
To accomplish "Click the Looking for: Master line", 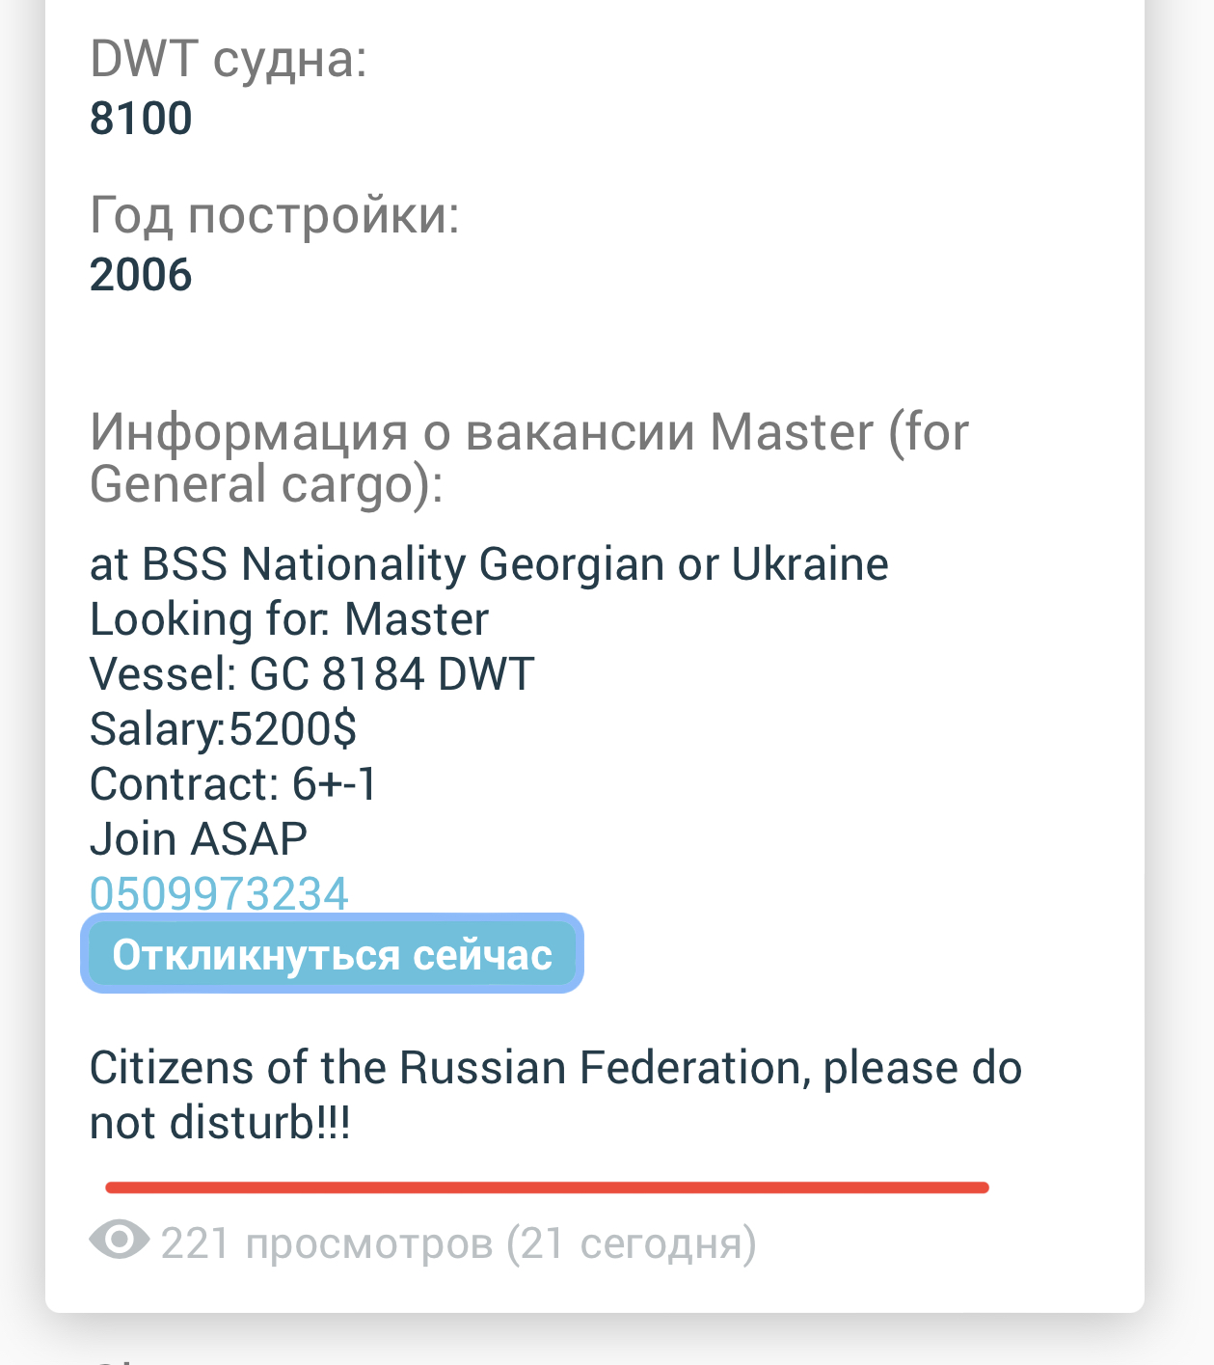I will click(x=289, y=619).
